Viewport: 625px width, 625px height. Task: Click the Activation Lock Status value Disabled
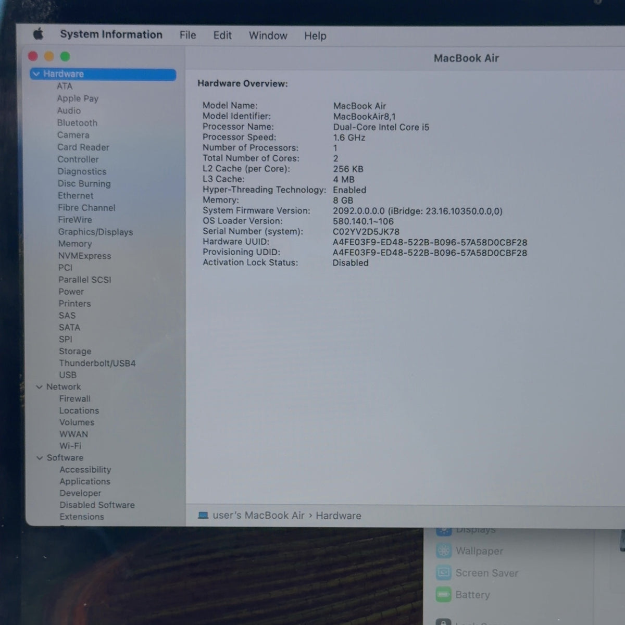click(351, 263)
